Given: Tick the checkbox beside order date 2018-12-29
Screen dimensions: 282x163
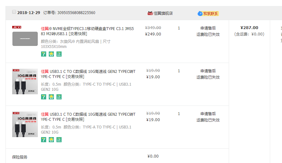Looking at the screenshot, I should point(14,12).
